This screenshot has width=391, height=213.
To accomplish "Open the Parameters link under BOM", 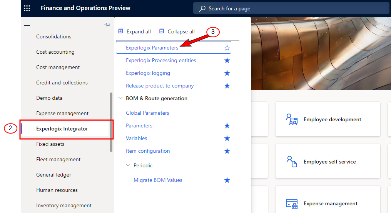I will click(x=139, y=126).
